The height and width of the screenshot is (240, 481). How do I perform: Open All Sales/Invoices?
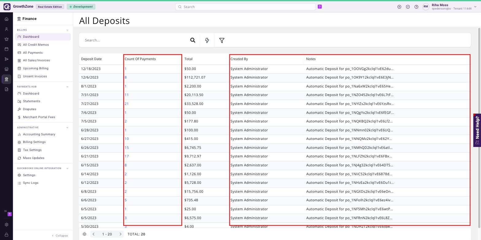click(36, 60)
